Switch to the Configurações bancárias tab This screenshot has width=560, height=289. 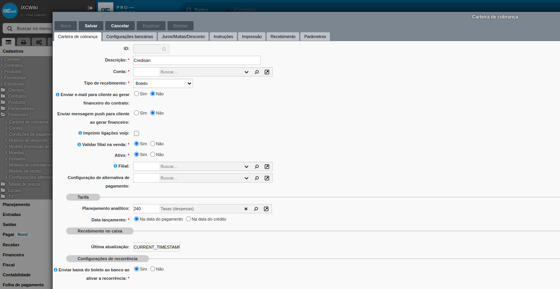[129, 37]
